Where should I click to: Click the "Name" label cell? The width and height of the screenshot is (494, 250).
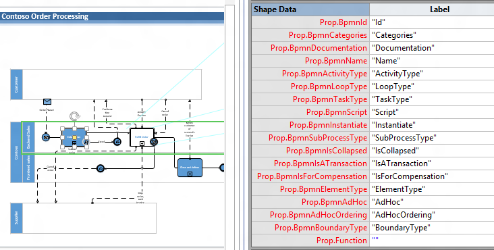pos(432,61)
